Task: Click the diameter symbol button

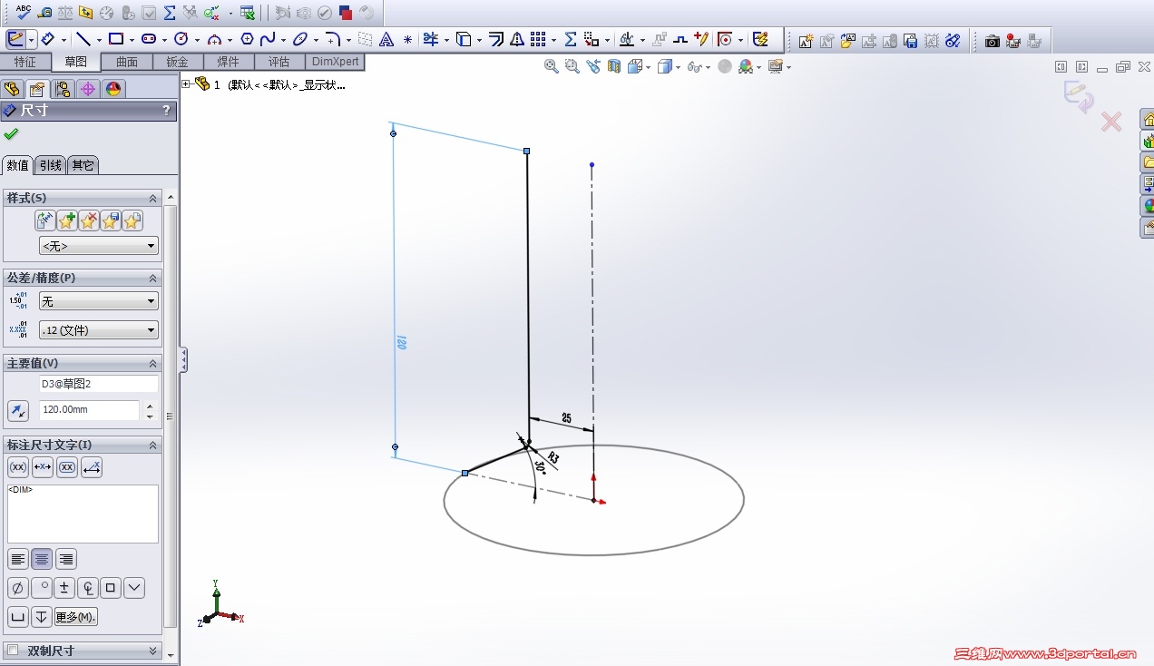Action: click(17, 588)
